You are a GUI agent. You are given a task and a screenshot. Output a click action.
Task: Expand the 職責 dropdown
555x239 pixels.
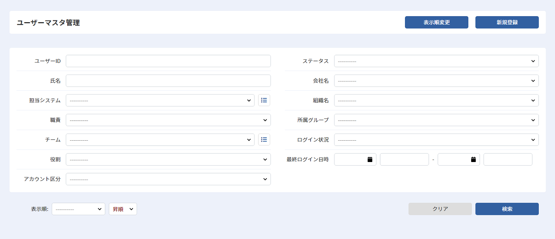click(x=168, y=120)
